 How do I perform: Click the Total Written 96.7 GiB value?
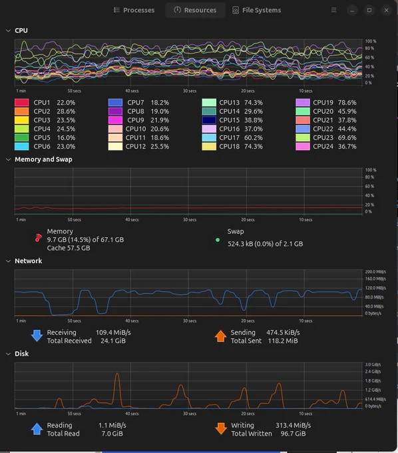coord(294,434)
